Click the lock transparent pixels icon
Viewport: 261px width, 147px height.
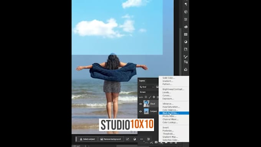[x=146, y=97]
